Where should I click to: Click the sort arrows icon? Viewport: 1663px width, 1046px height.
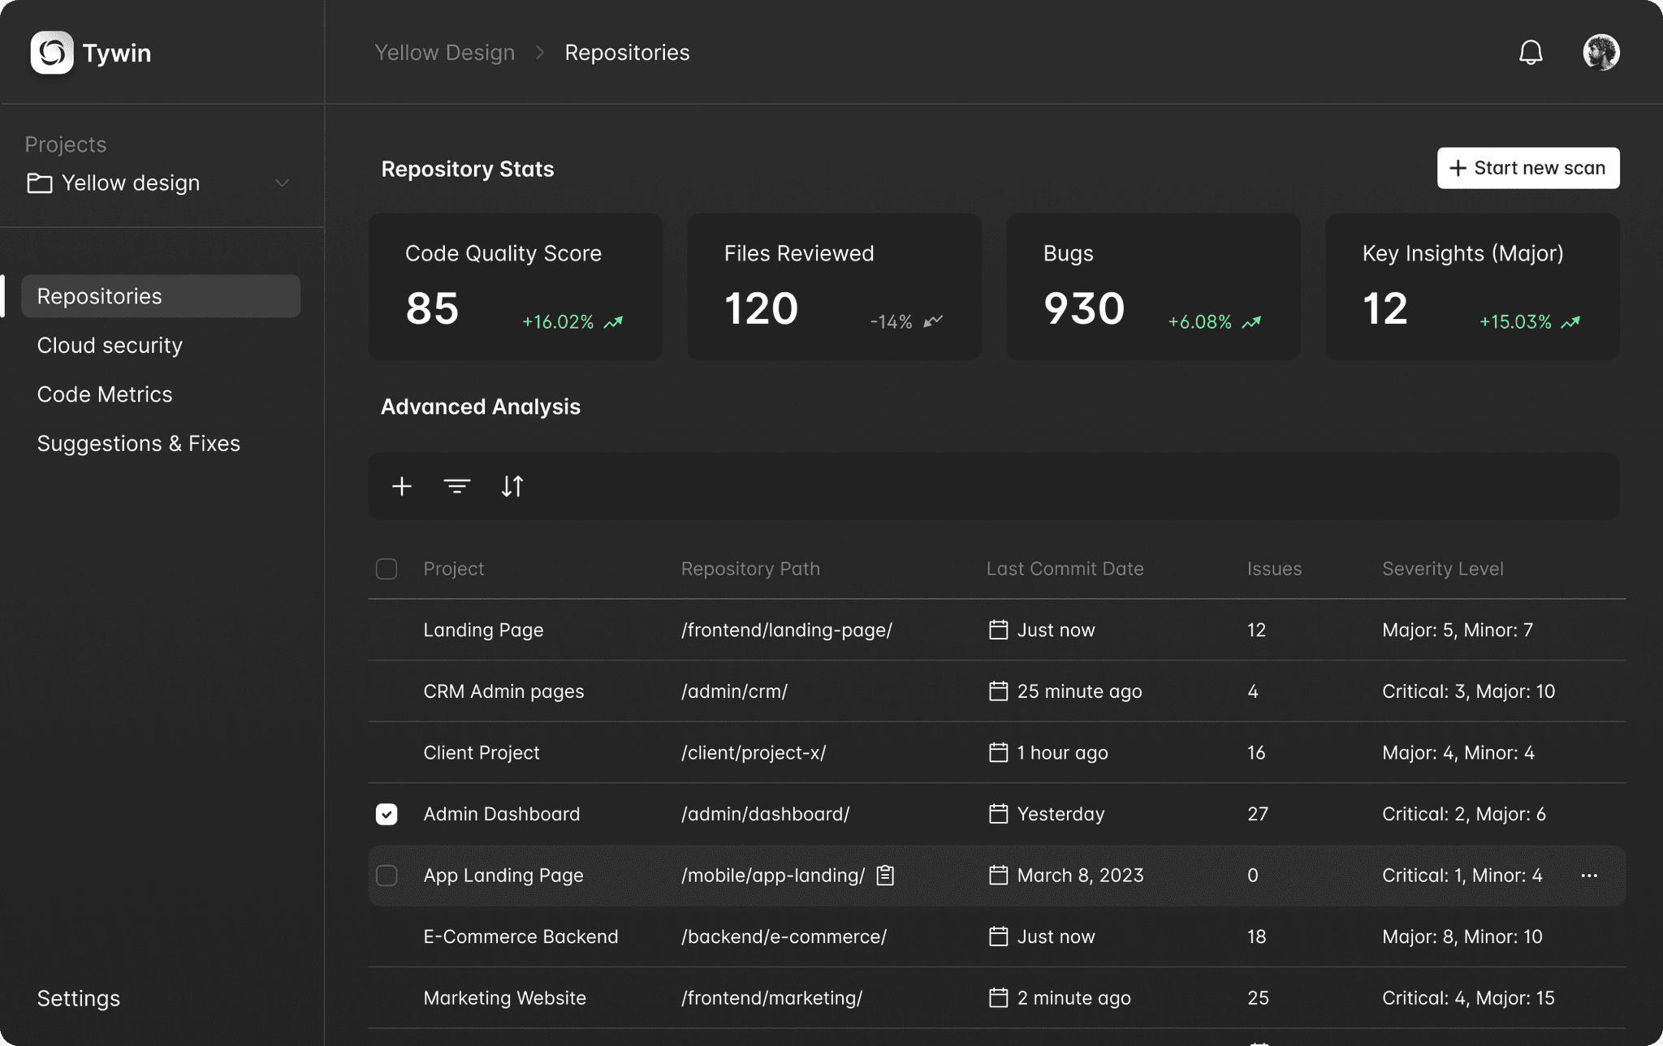(x=512, y=486)
